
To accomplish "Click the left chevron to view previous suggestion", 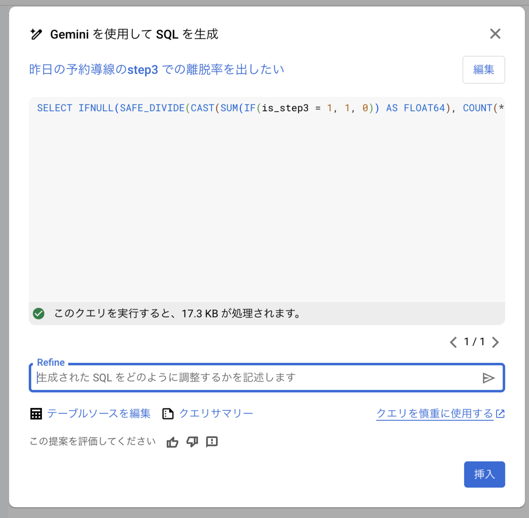I will click(x=453, y=342).
